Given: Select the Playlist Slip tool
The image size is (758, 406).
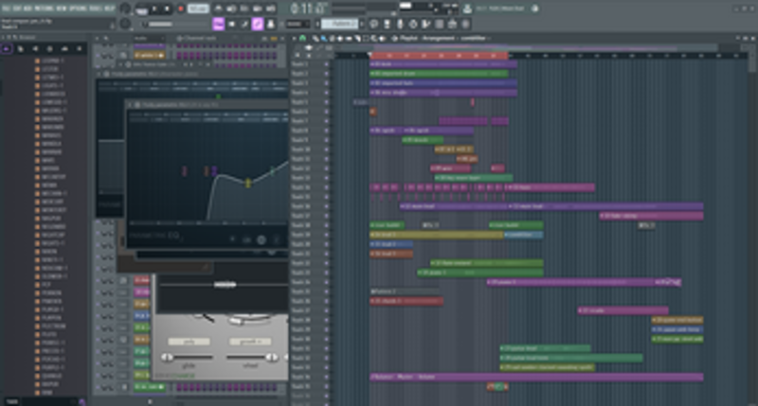Looking at the screenshot, I should click(x=349, y=38).
